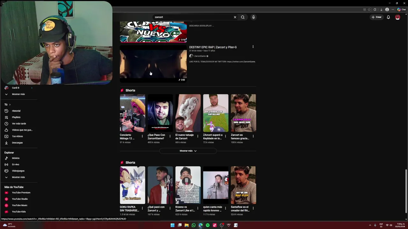Open the ¿Que Paso Con ZarcortGame? short
The height and width of the screenshot is (229, 408).
coord(160,113)
